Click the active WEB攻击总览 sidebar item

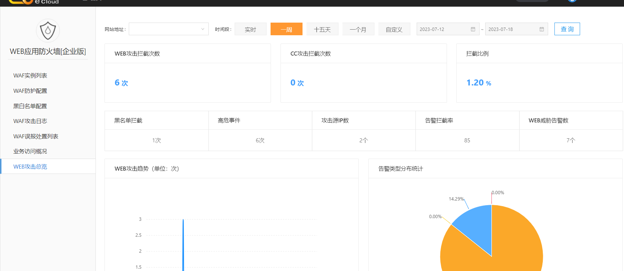pyautogui.click(x=30, y=167)
